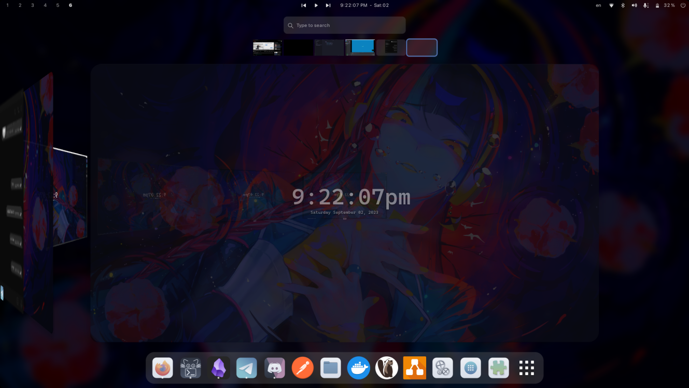This screenshot has height=388, width=689.
Task: Switch to workspace 4 in top bar
Action: tap(45, 5)
